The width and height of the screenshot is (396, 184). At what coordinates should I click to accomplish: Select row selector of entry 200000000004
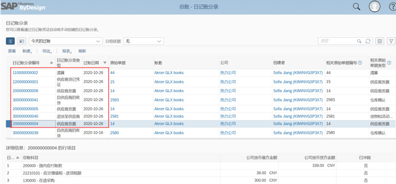(8, 124)
